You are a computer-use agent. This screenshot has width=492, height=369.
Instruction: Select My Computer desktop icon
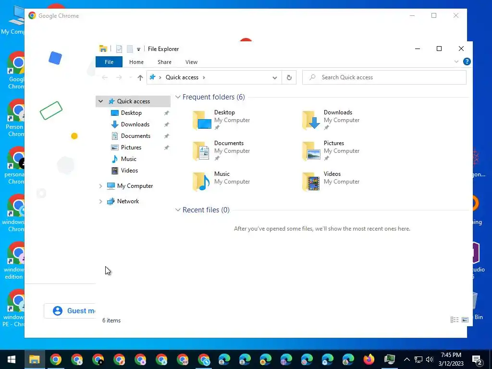click(13, 19)
